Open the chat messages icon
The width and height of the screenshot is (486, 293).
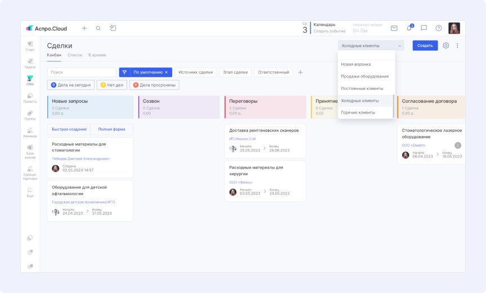pos(424,28)
